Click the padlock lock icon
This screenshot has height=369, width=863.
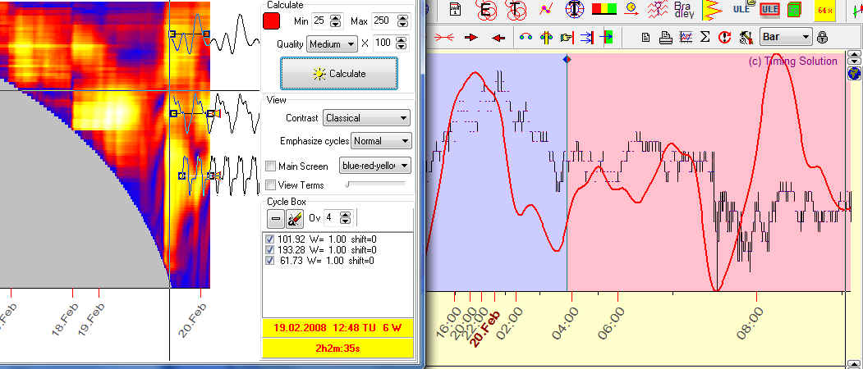(822, 37)
